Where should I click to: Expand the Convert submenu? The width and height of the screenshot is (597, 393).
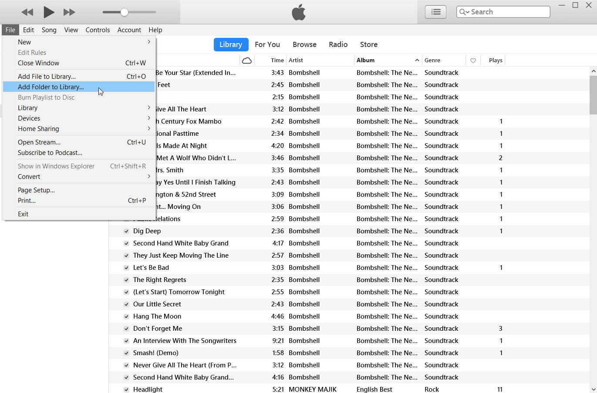[79, 177]
